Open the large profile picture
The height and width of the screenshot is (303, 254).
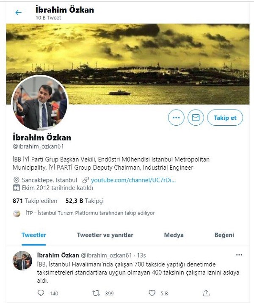(x=40, y=103)
